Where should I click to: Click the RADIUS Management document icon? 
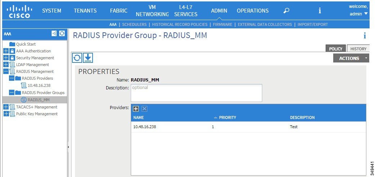(x=13, y=71)
